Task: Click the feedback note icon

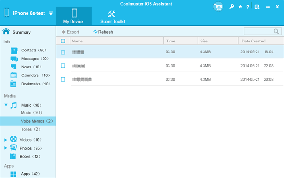Action: coord(257,7)
